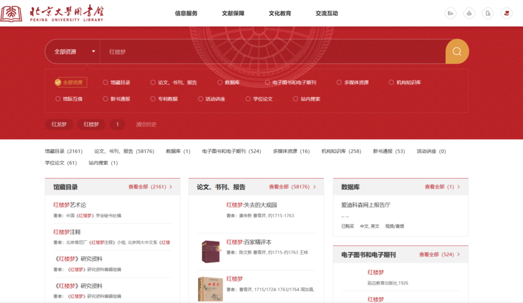Select the 馆藏目录 radio option

(105, 82)
